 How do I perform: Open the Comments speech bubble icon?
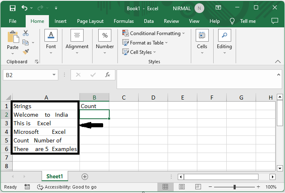point(275,21)
